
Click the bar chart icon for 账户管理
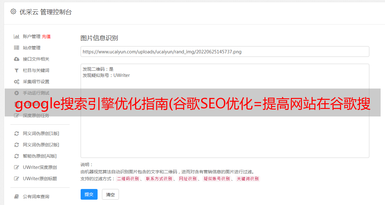[x=17, y=36]
